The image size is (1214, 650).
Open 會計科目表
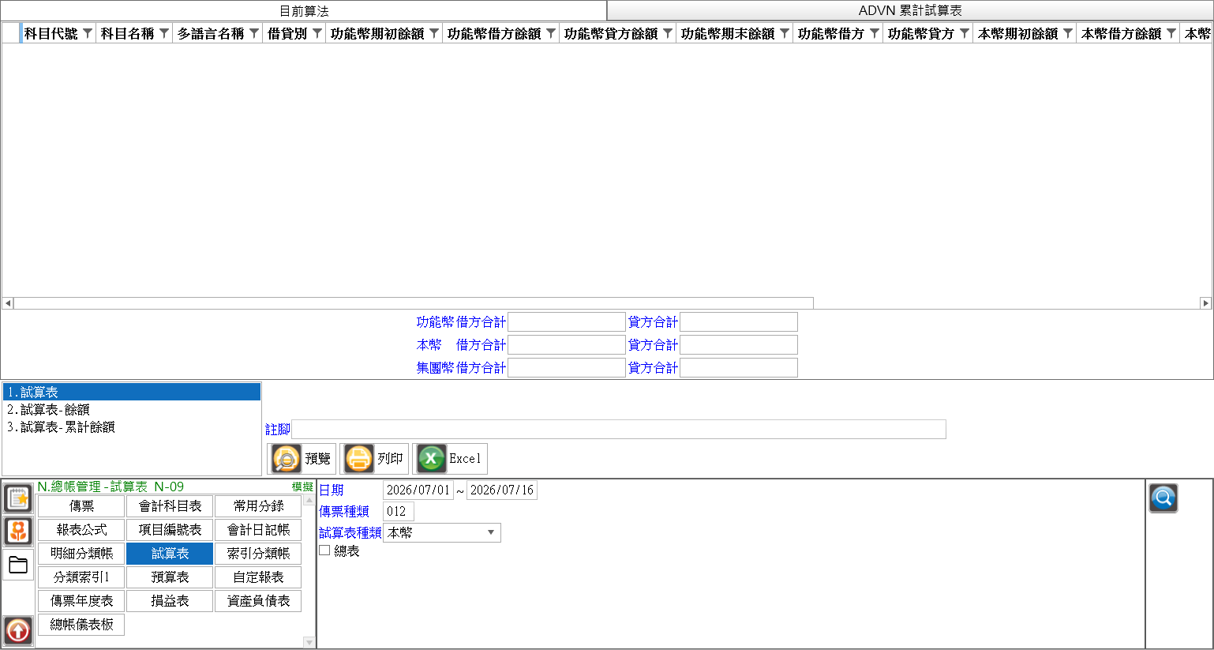(x=170, y=506)
